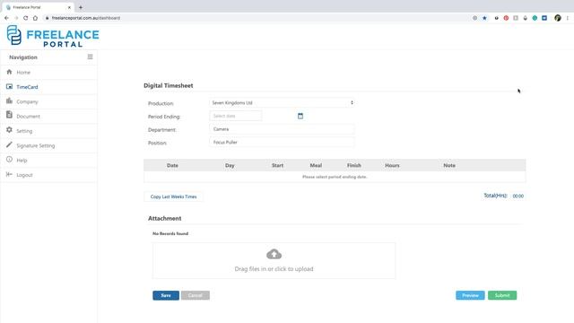This screenshot has width=574, height=323.
Task: Click the drag files upload area
Action: [274, 260]
